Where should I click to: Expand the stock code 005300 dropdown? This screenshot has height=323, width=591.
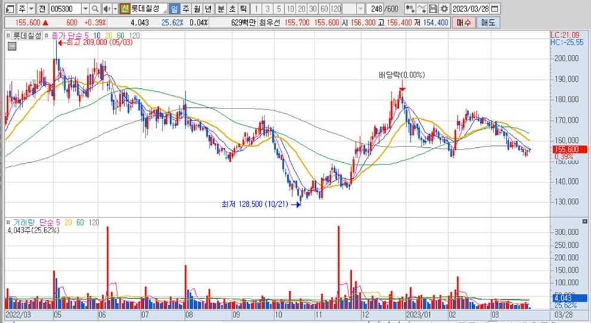(x=85, y=9)
